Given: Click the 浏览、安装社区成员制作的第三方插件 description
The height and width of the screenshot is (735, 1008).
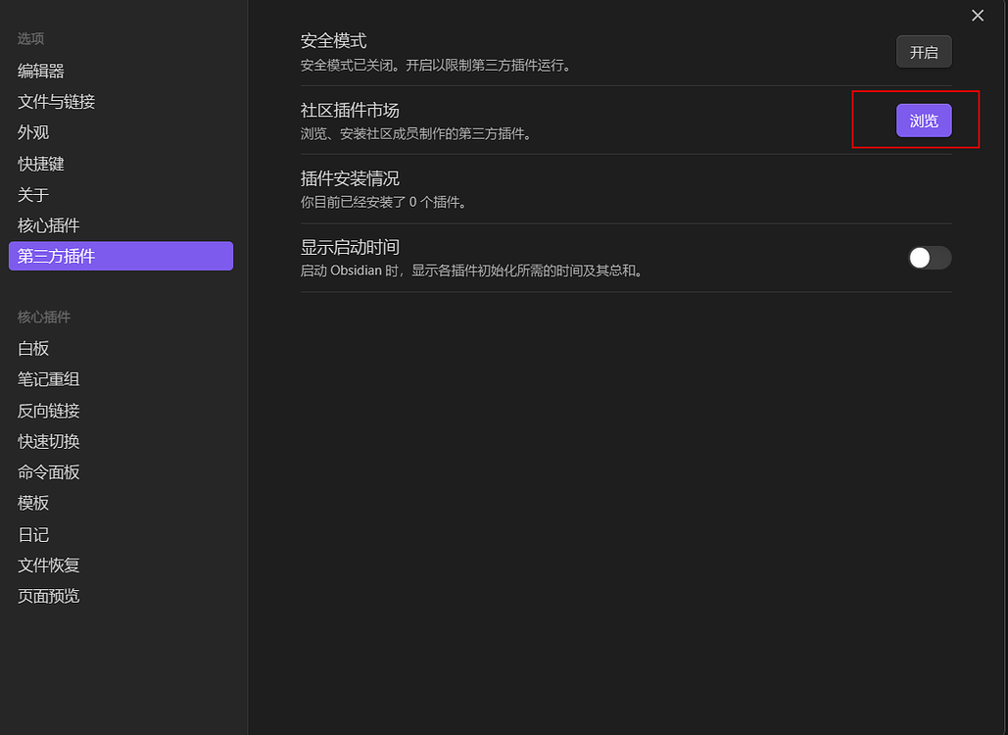Looking at the screenshot, I should tap(416, 133).
